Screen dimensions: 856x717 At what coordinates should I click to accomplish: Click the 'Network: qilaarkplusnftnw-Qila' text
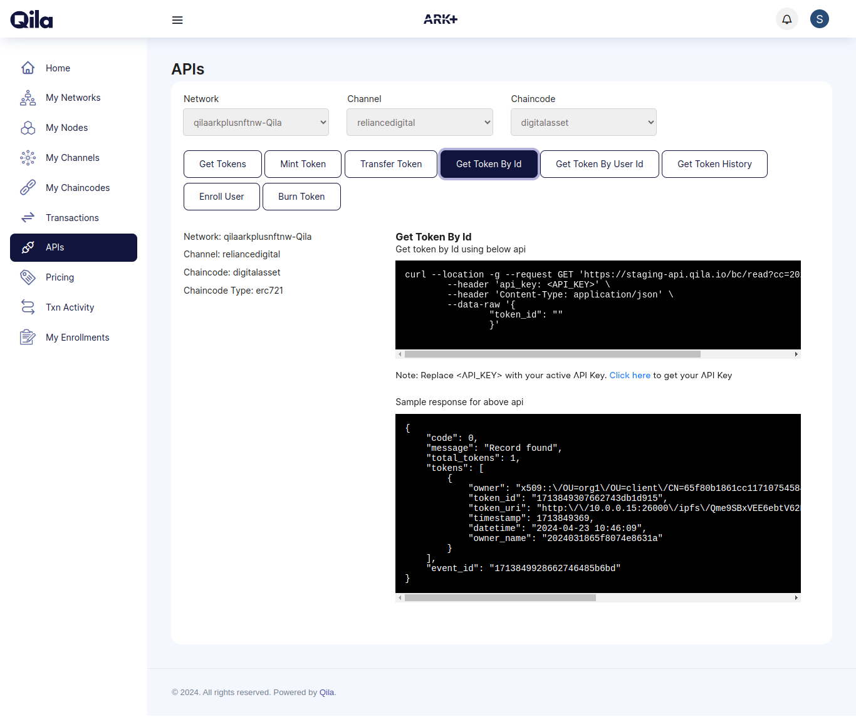click(248, 237)
